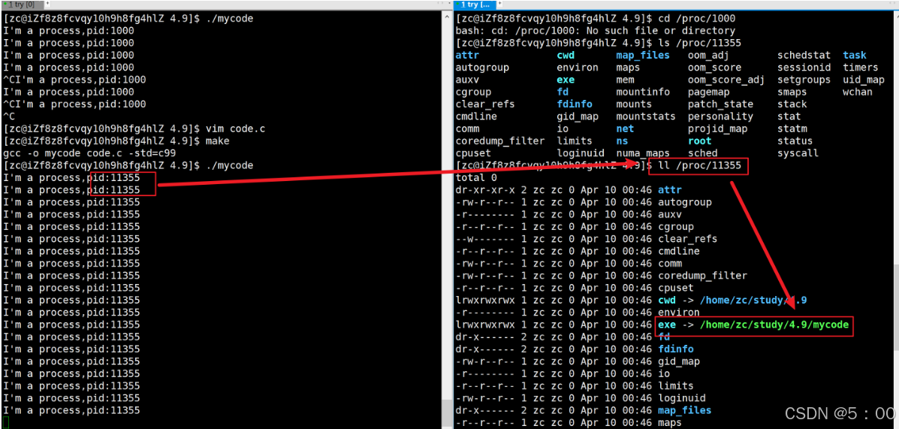This screenshot has height=429, width=899.
Task: Click the "-rw-r--r--" permissions of the autogroup row
Action: (x=484, y=202)
